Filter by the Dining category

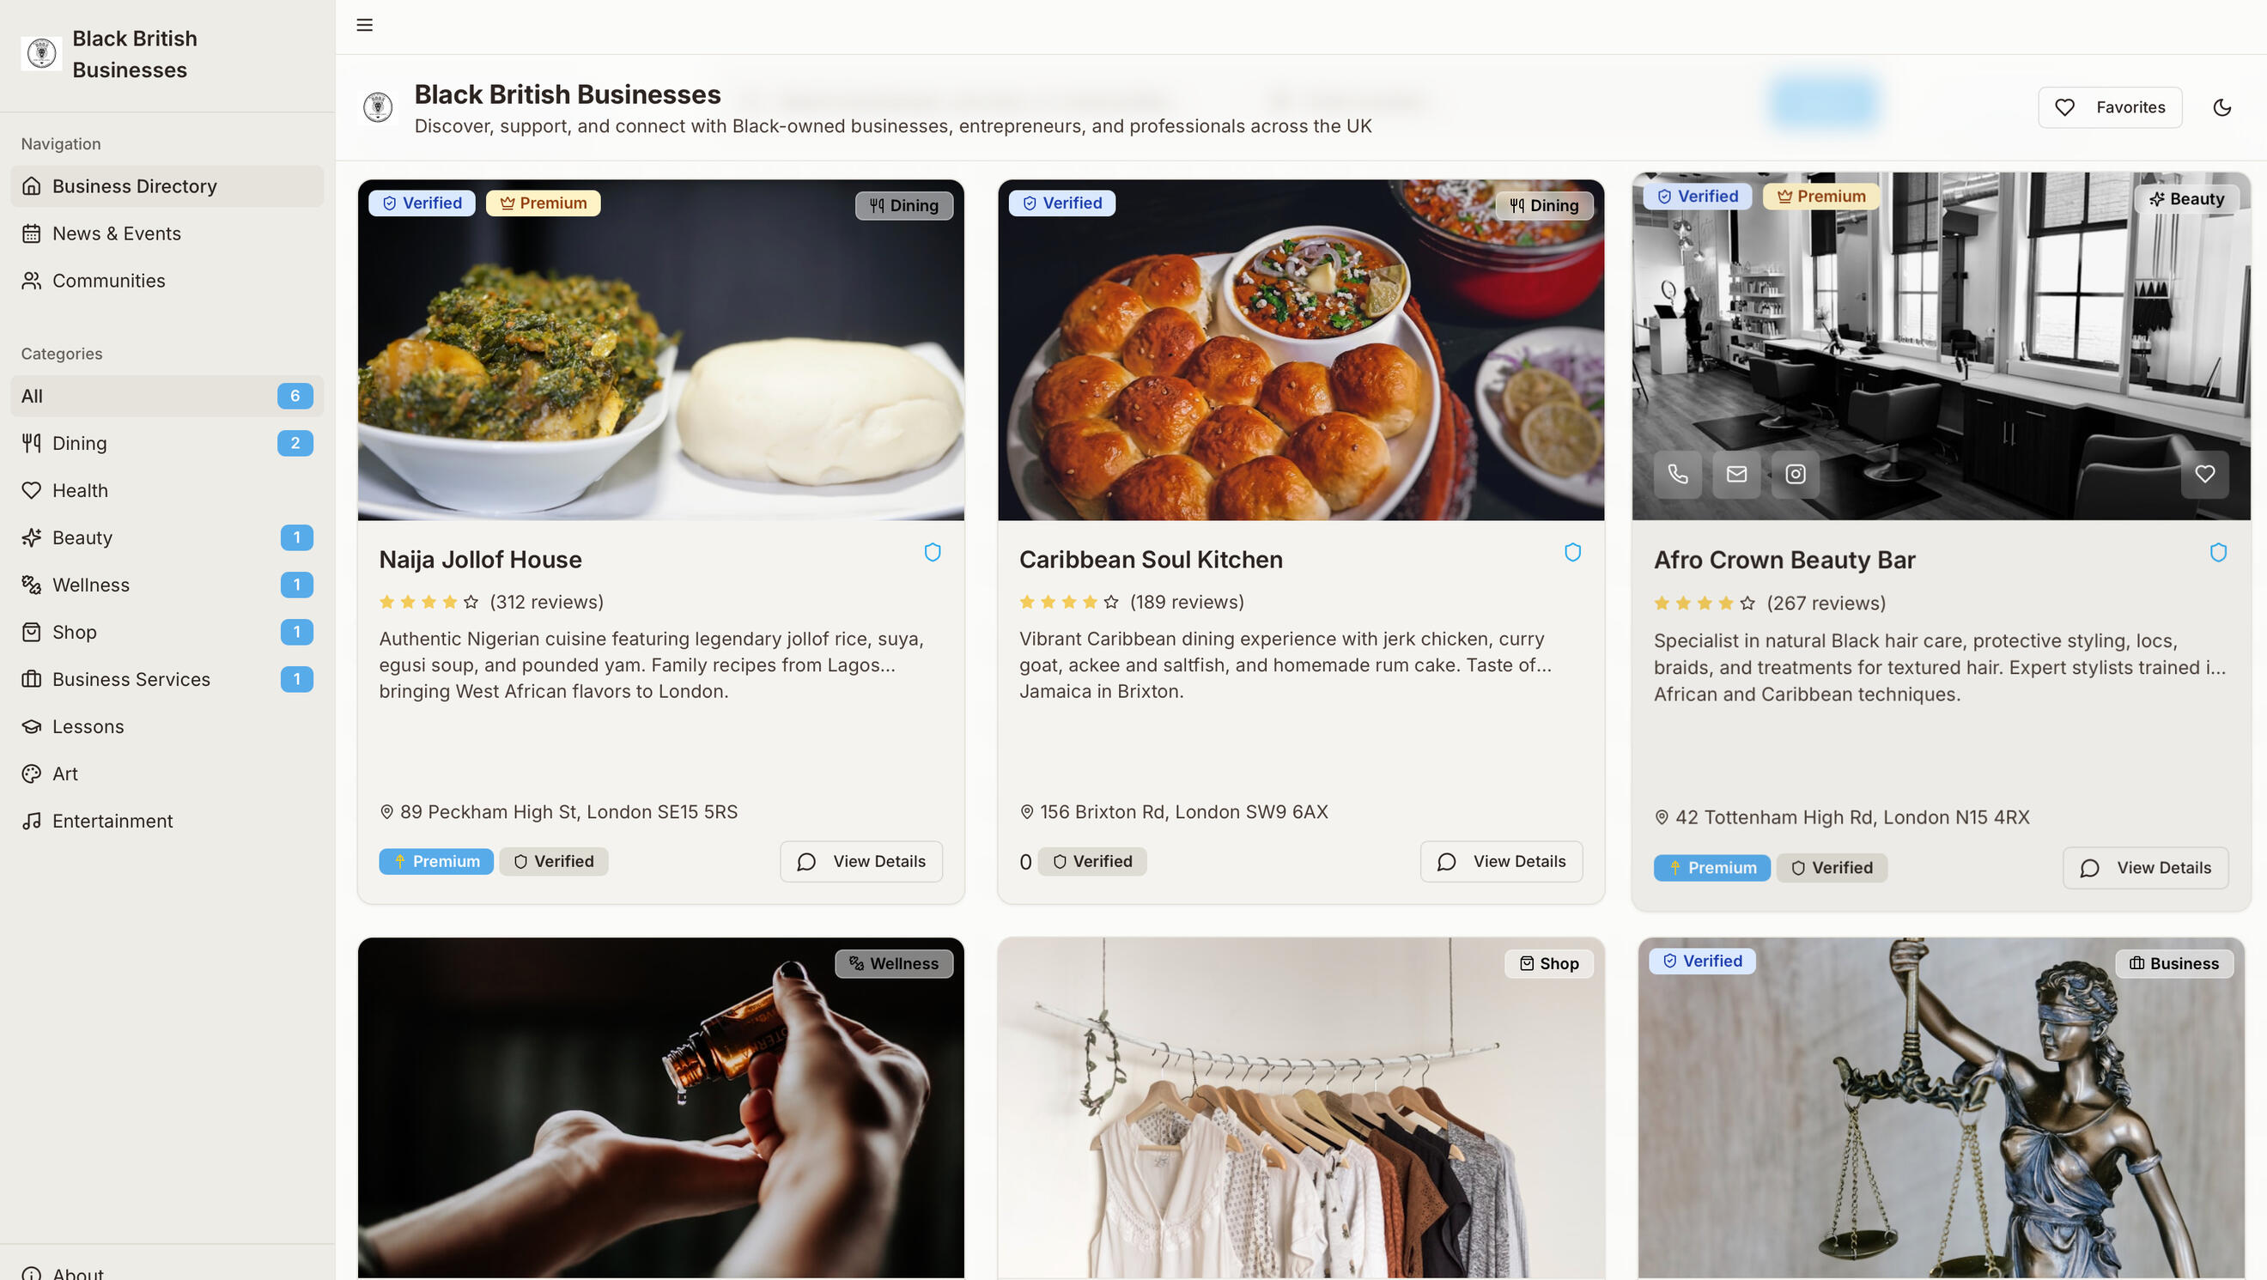pyautogui.click(x=79, y=443)
